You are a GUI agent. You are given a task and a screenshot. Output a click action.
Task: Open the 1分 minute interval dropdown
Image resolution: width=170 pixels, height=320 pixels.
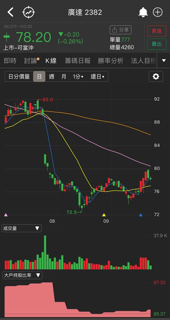(x=78, y=77)
